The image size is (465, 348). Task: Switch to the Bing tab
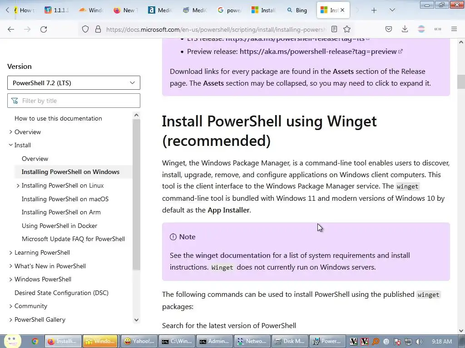click(297, 10)
